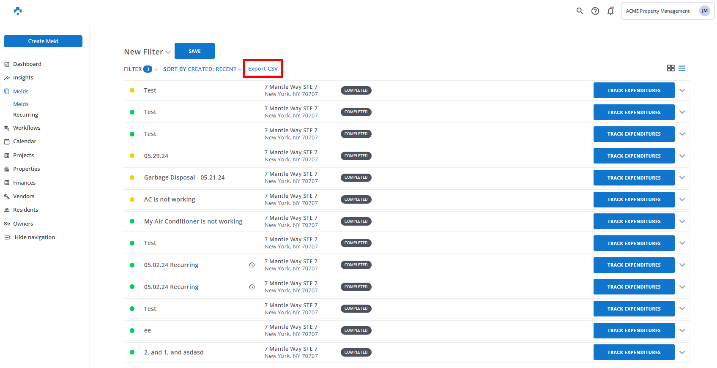This screenshot has width=717, height=368.
Task: Switch to grid card view
Action: pos(670,68)
